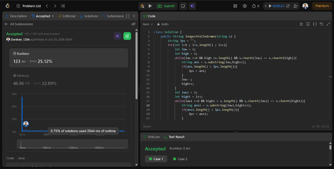
Task: Click line number 18 in editor
Action: click(x=148, y=105)
